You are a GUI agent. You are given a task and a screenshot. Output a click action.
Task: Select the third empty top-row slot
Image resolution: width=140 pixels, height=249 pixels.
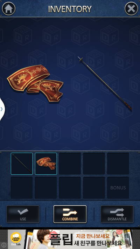point(70,164)
